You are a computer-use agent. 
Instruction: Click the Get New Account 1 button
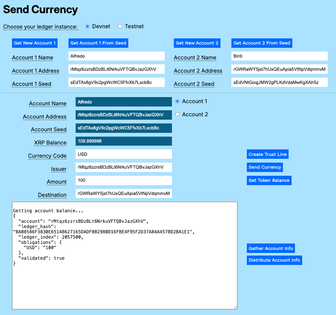(x=35, y=43)
